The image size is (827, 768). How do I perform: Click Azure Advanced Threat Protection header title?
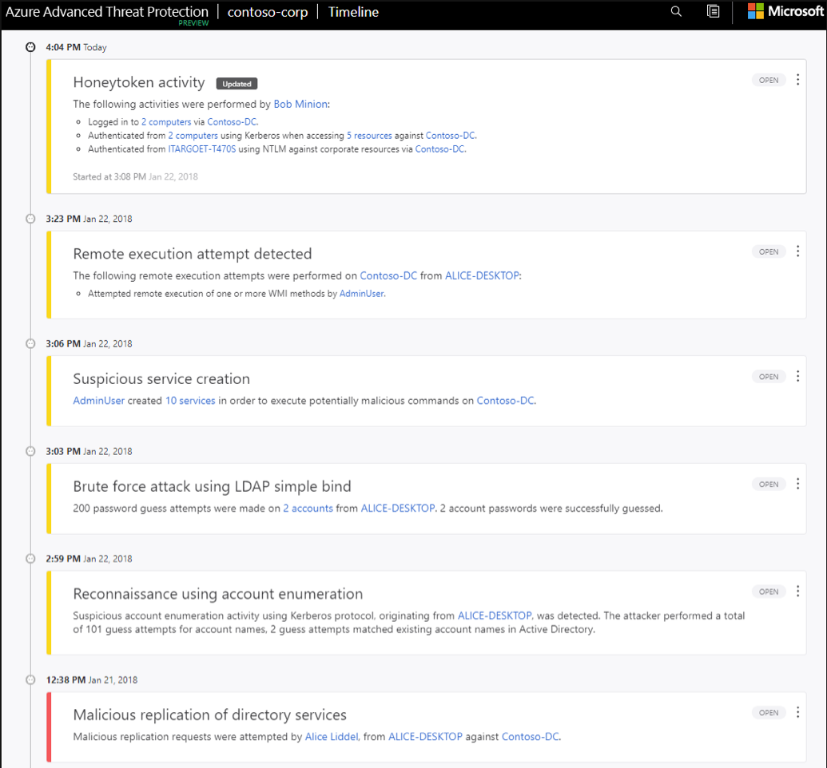(107, 12)
